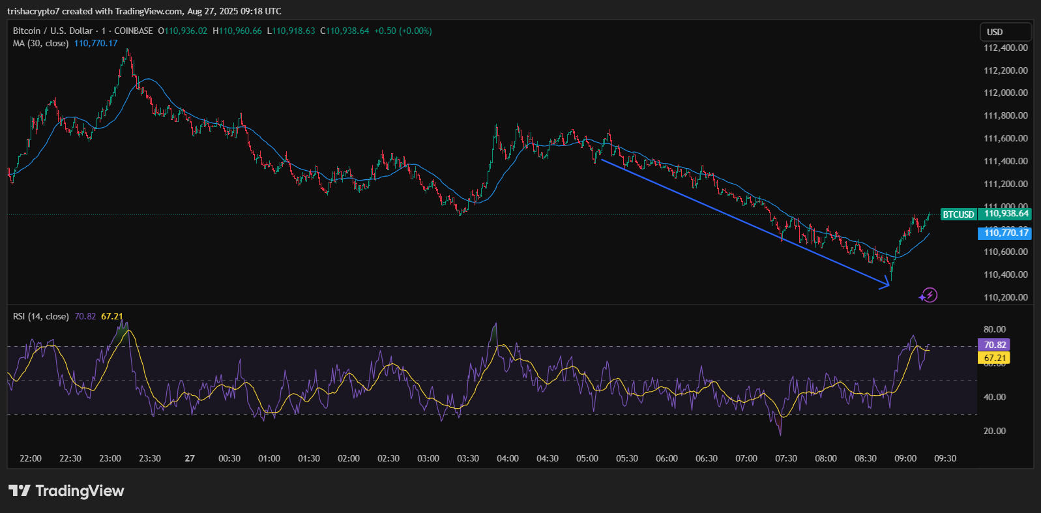Click the green BTCUSD price label
Image resolution: width=1041 pixels, height=513 pixels.
[x=958, y=214]
